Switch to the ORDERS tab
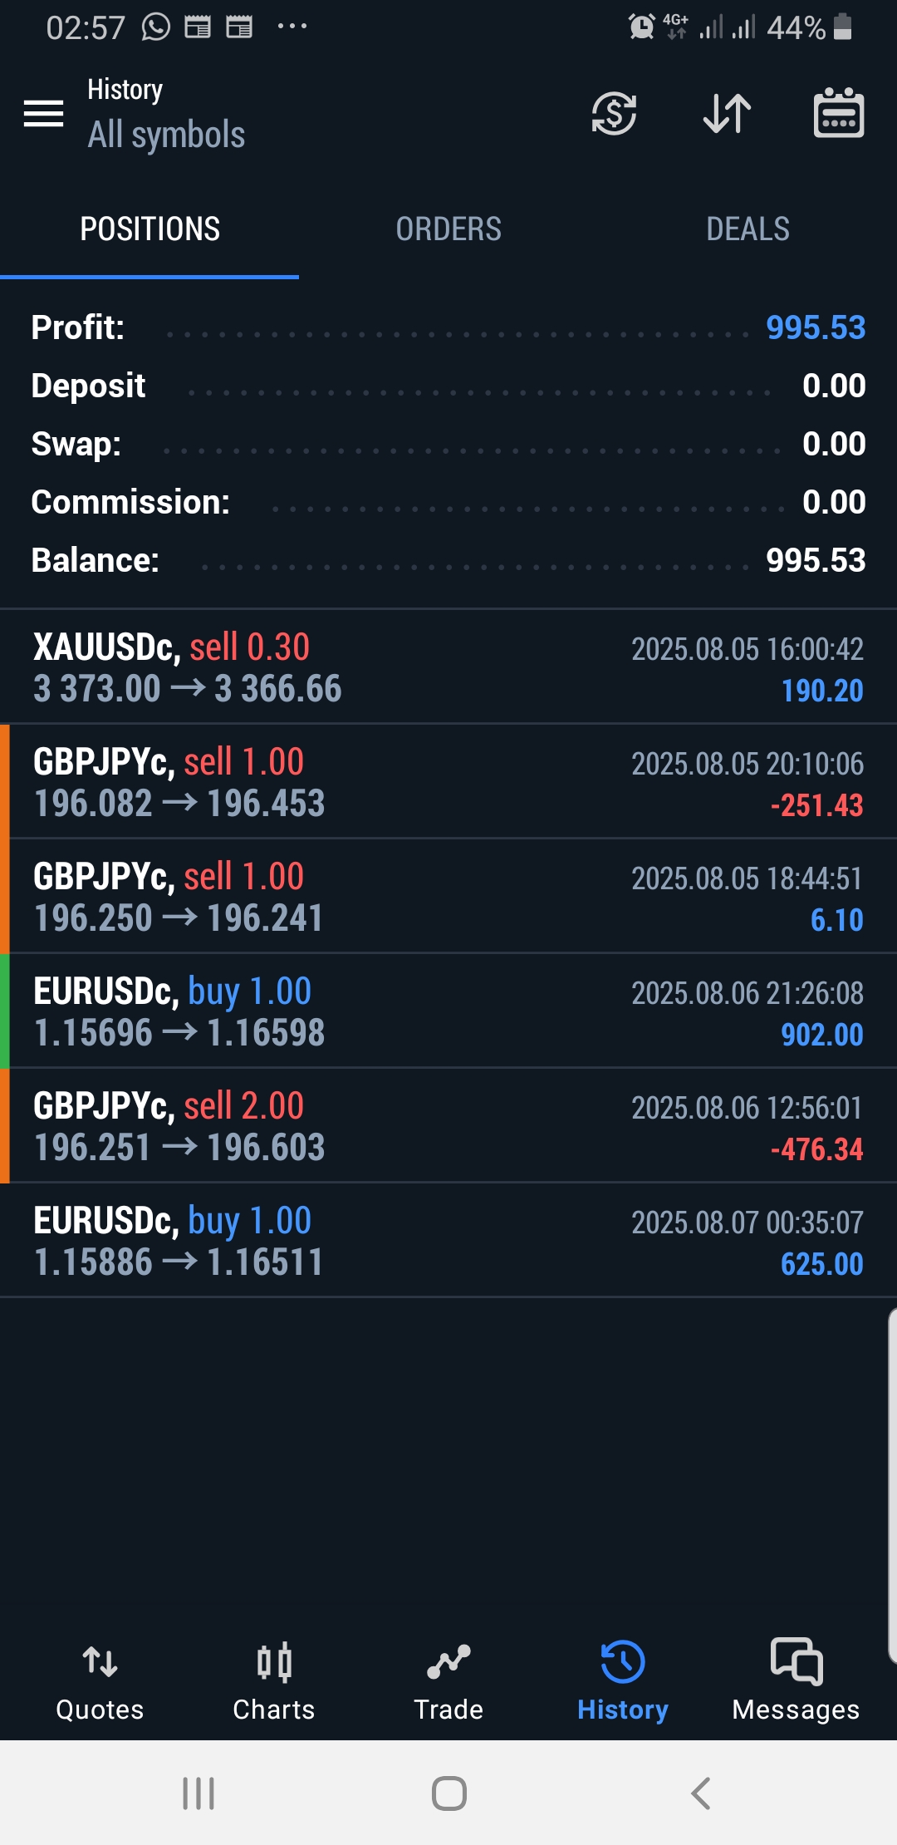 point(448,229)
